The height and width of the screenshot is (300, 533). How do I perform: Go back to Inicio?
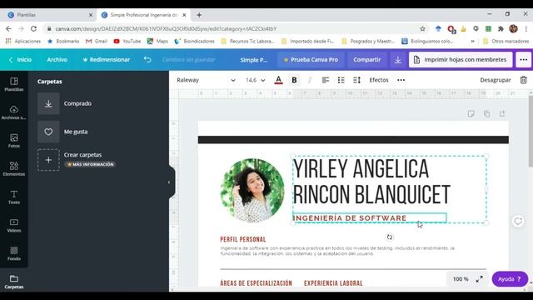(20, 59)
